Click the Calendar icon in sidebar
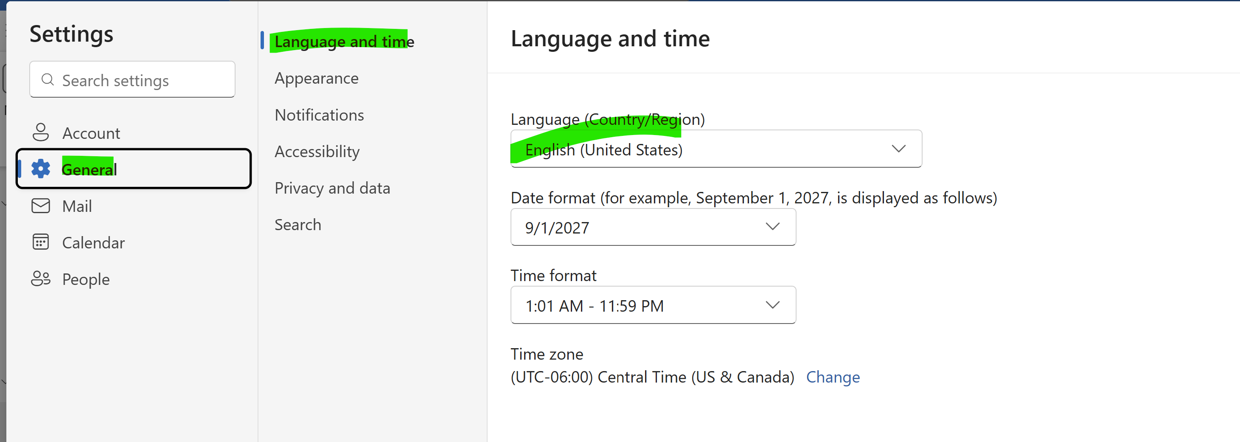The width and height of the screenshot is (1240, 442). (x=40, y=242)
